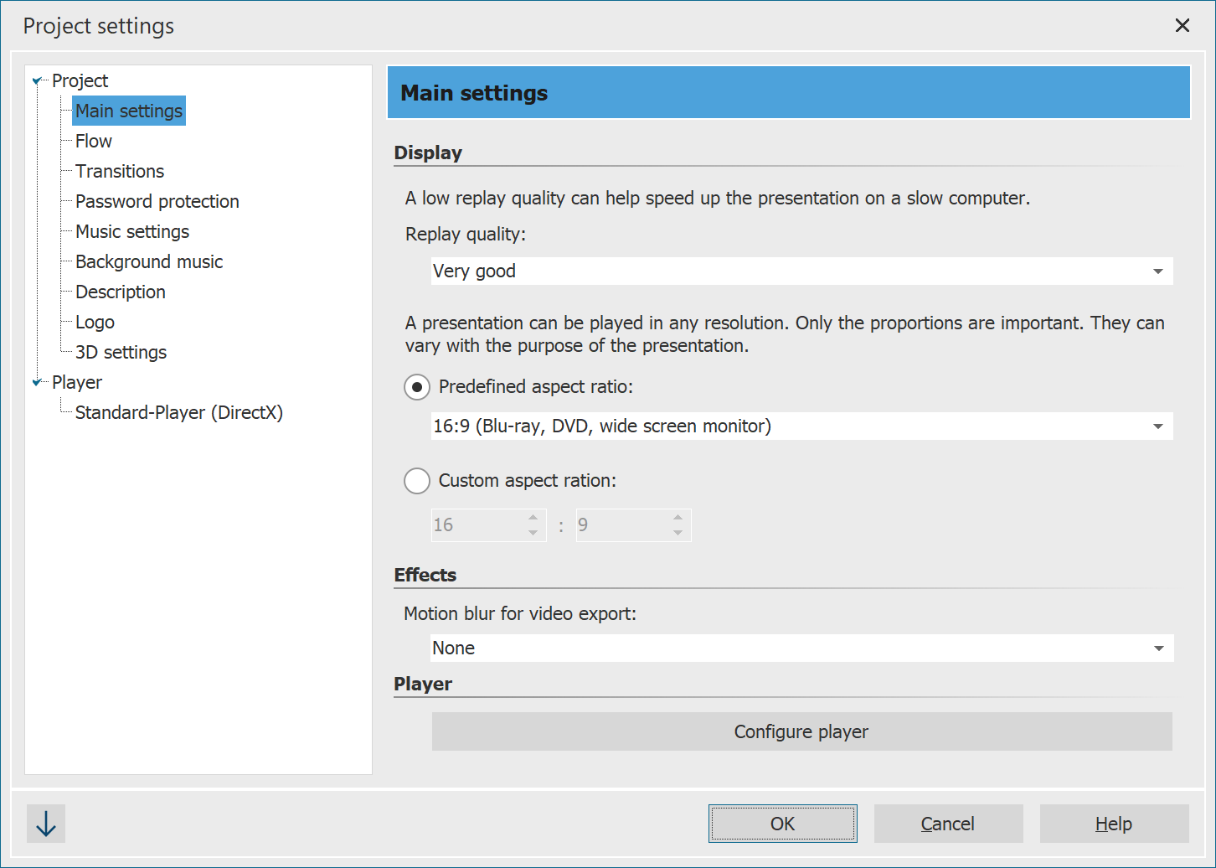The image size is (1216, 868).
Task: Open the predefined aspect ratio dropdown
Action: (x=1158, y=426)
